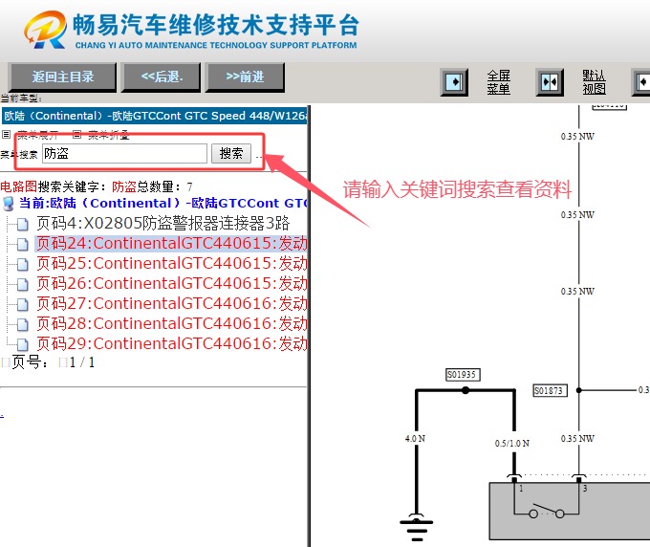This screenshot has height=547, width=650.
Task: Click the S01873 splice label in diagram
Action: tap(550, 391)
